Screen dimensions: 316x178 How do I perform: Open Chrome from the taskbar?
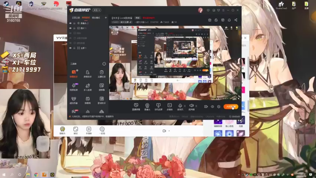pyautogui.click(x=36, y=174)
